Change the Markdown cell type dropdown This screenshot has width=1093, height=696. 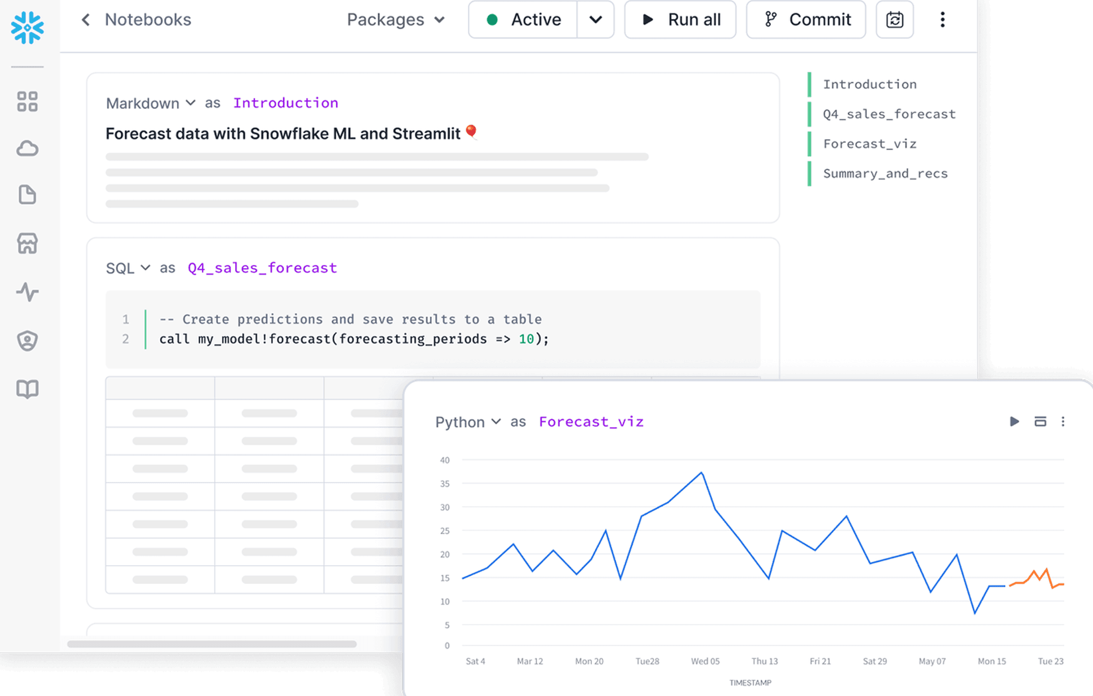[x=150, y=103]
